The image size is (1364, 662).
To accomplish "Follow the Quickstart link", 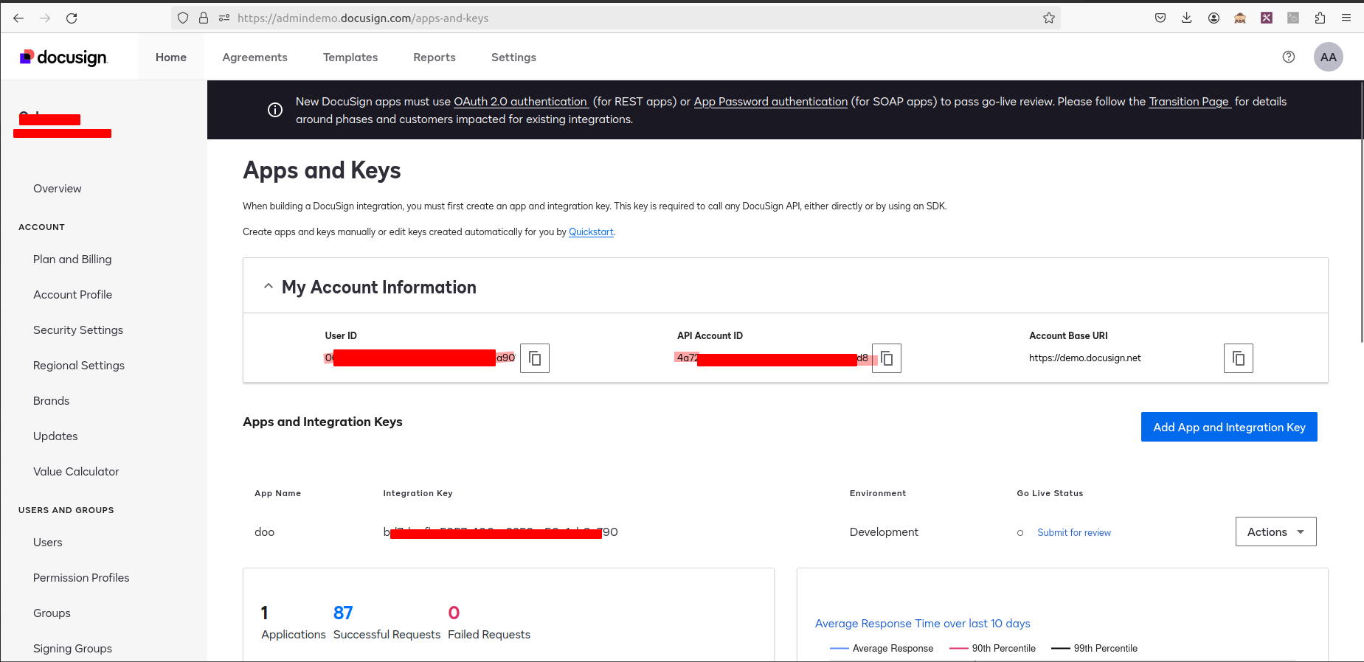I will click(591, 231).
